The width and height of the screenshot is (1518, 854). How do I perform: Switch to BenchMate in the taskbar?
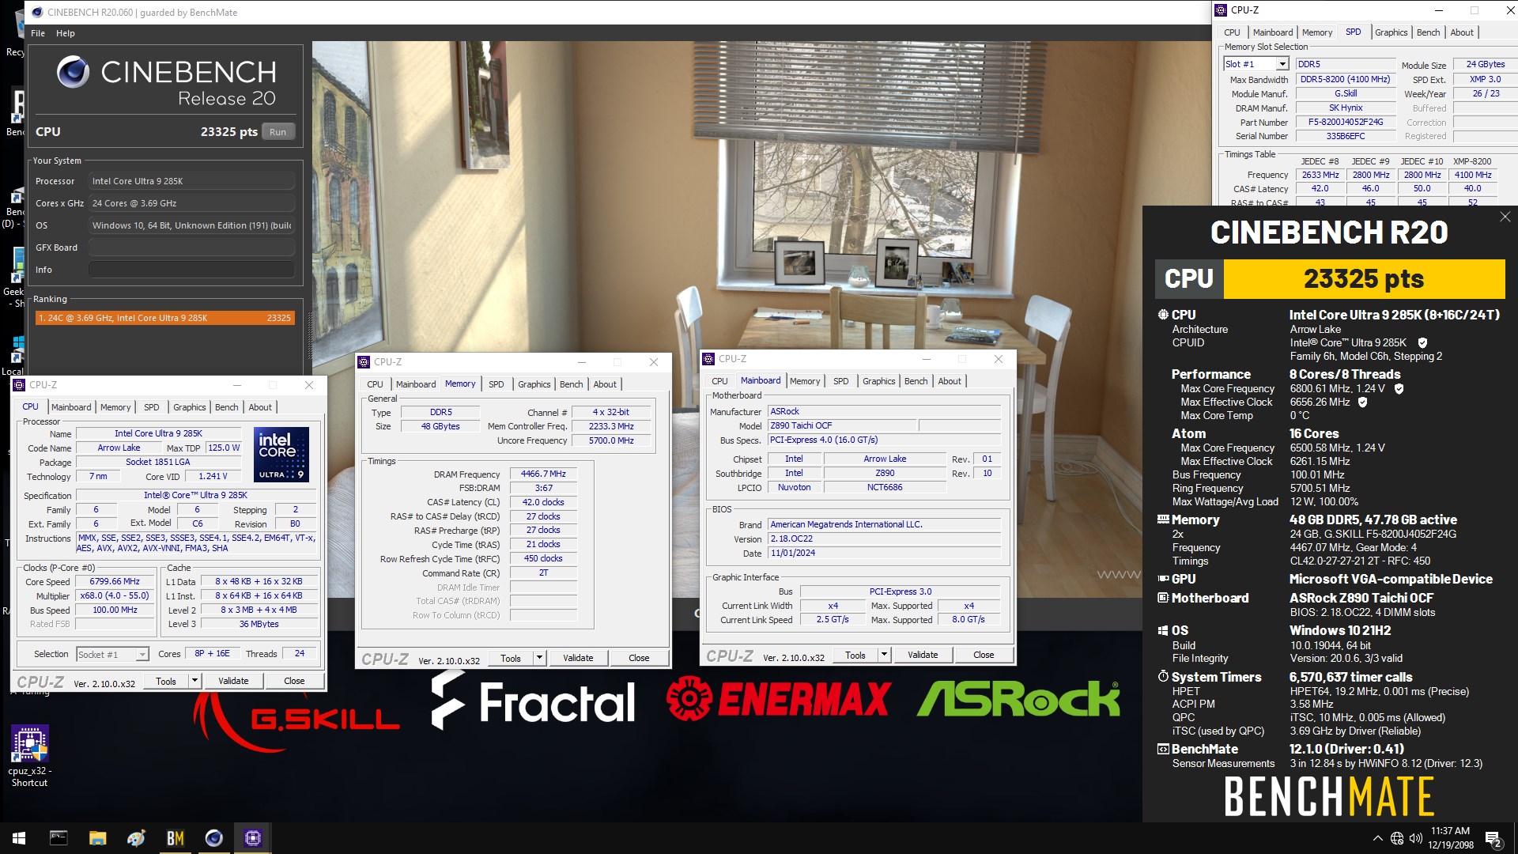pyautogui.click(x=175, y=838)
